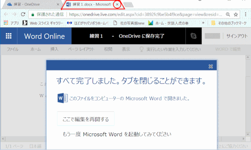Image resolution: width=251 pixels, height=150 pixels.
Task: Open the アプリ apps shortcut in bookmarks bar
Action: [x=11, y=23]
